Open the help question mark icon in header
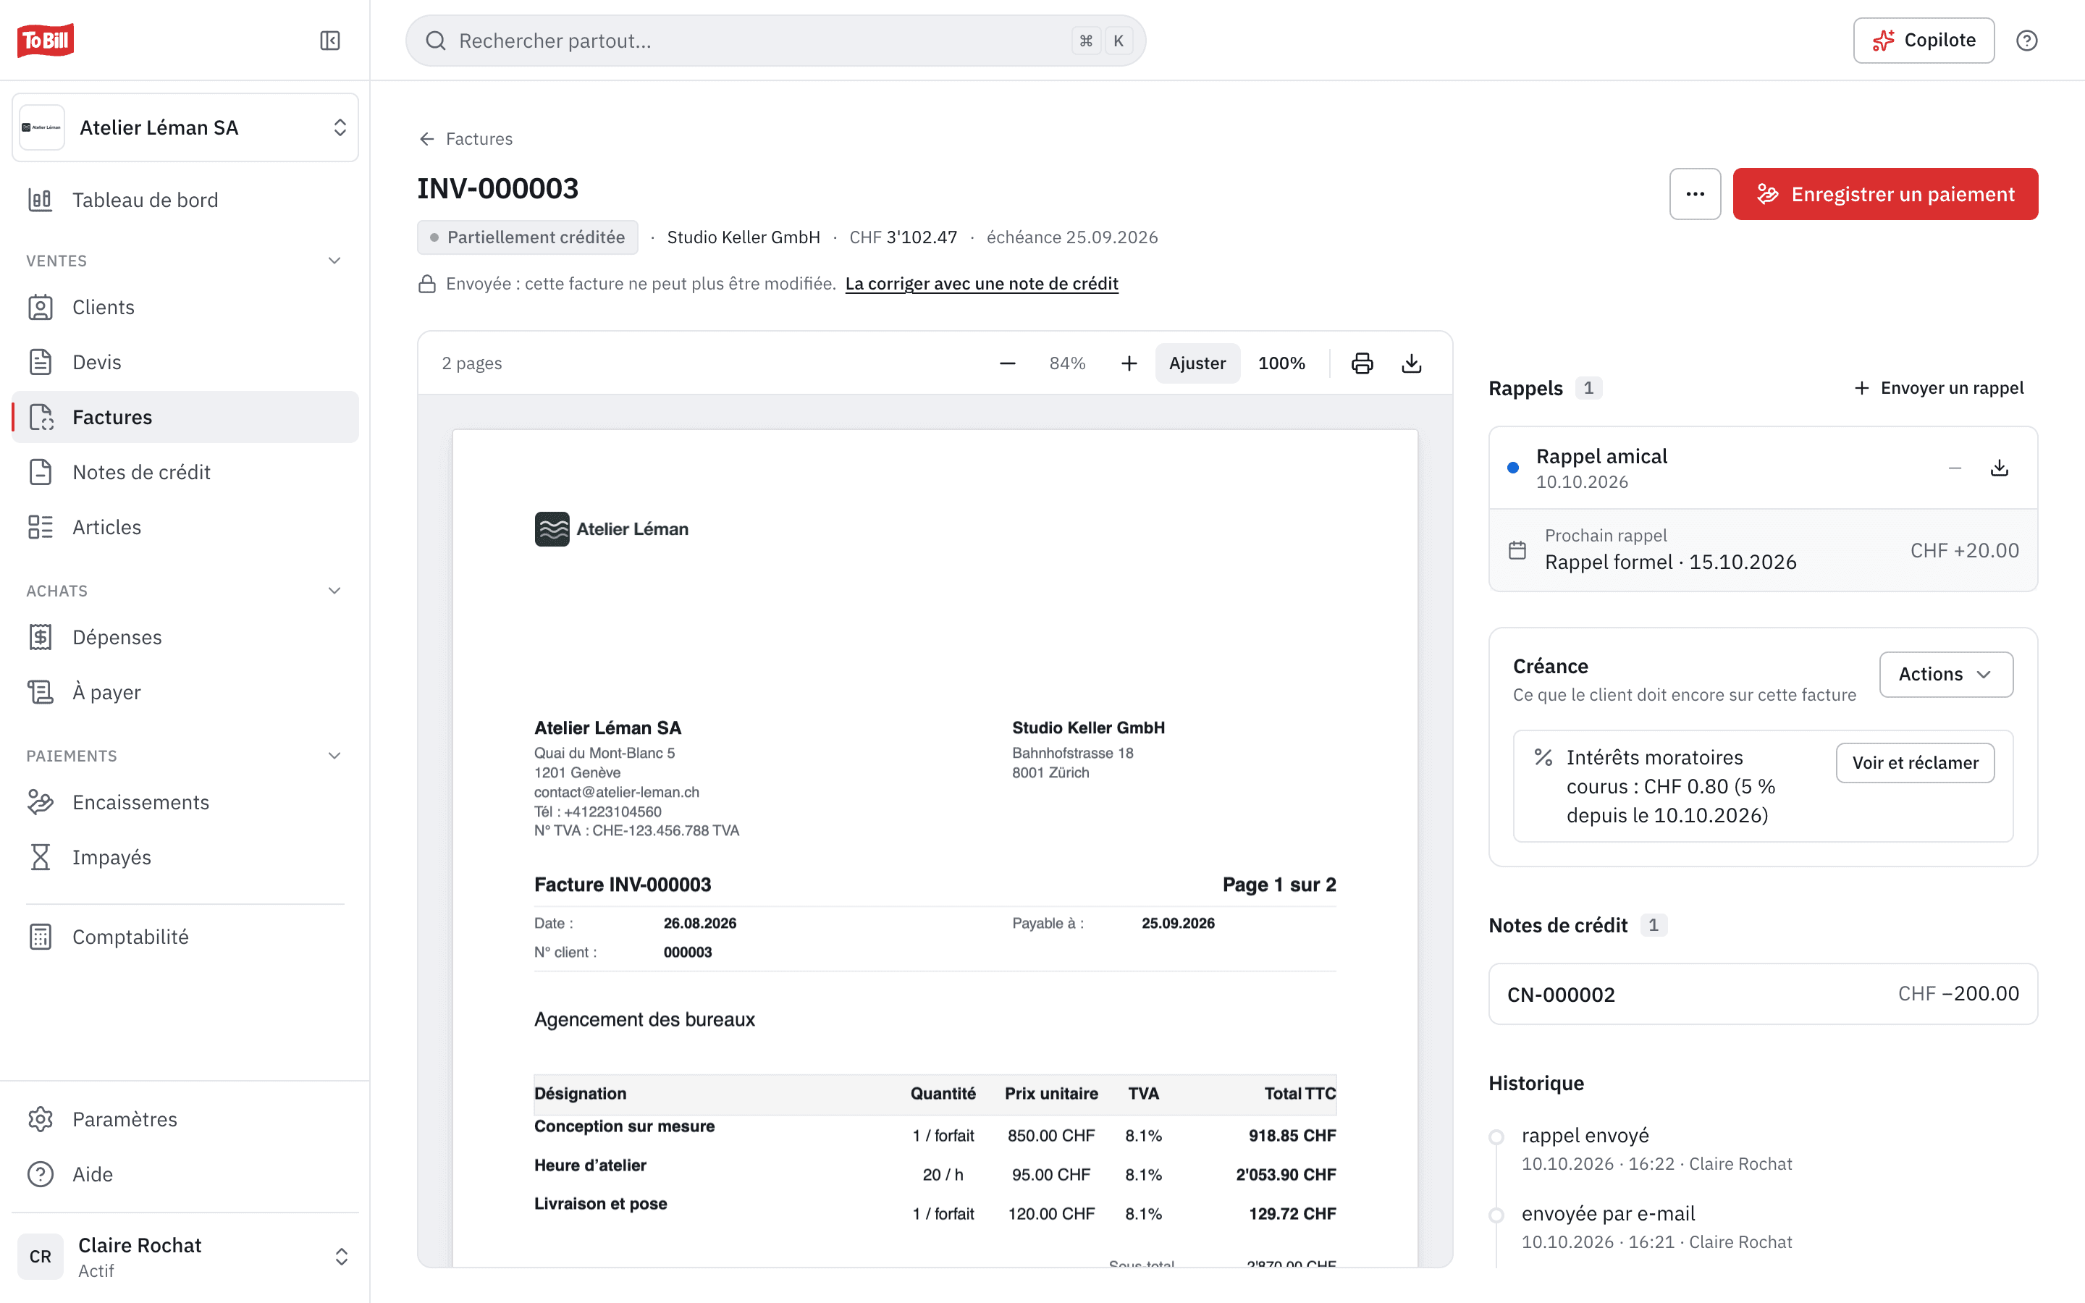Screen dimensions: 2085x1303 (2026, 41)
